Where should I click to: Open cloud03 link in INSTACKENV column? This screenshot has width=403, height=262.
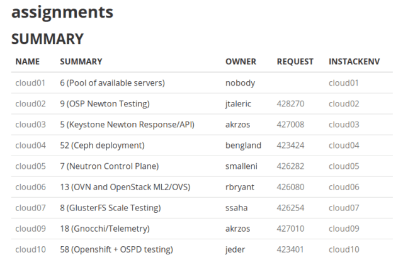tap(344, 125)
